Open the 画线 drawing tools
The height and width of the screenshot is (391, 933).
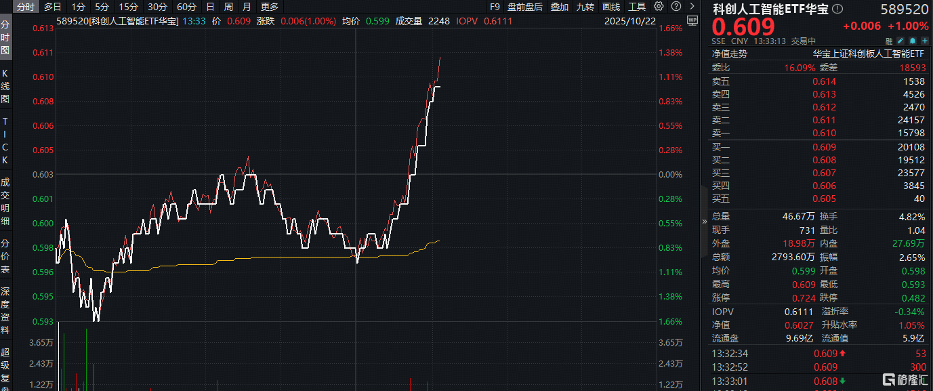611,7
